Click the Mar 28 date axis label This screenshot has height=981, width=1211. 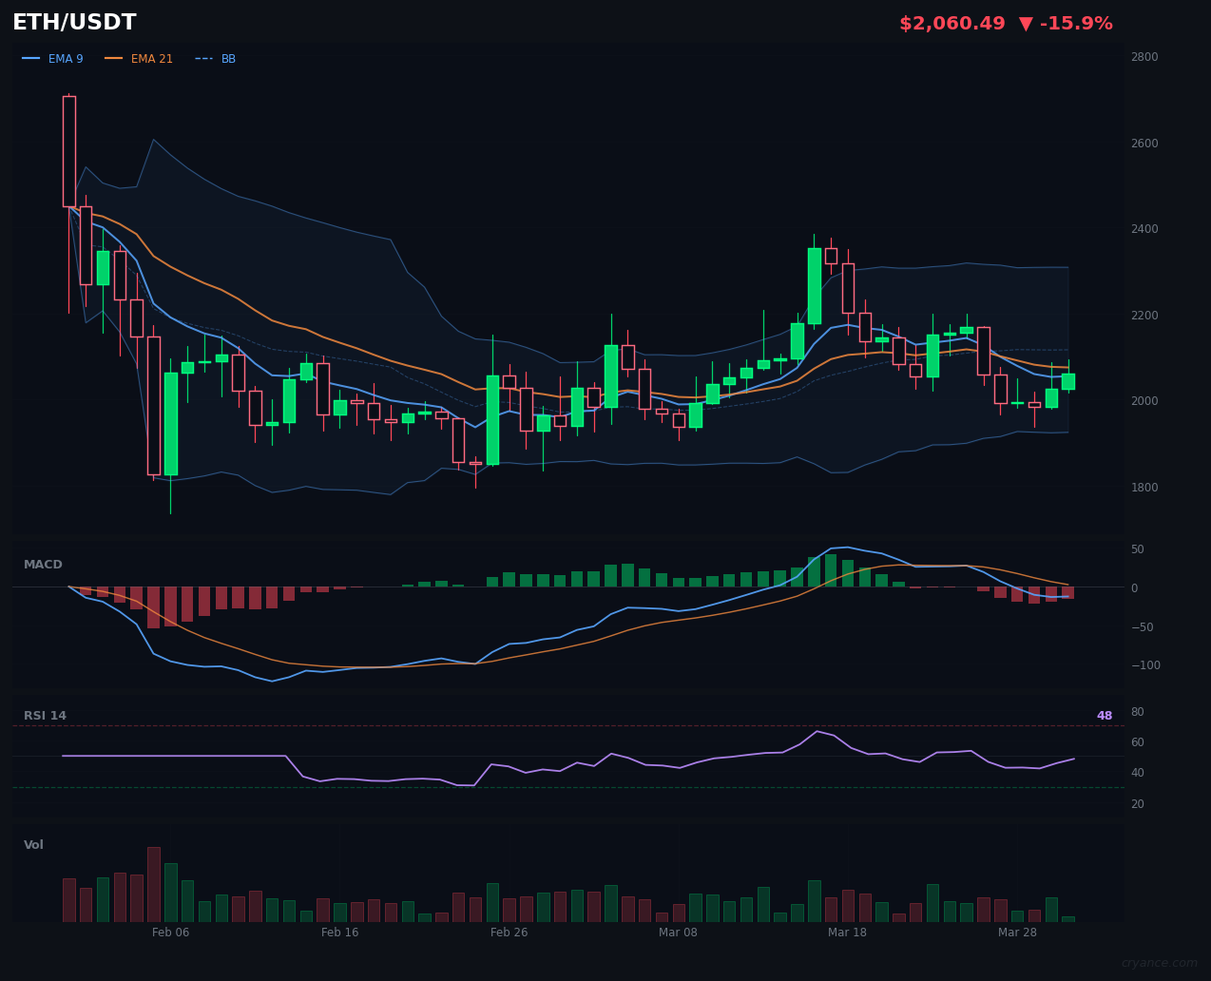pyautogui.click(x=1017, y=933)
